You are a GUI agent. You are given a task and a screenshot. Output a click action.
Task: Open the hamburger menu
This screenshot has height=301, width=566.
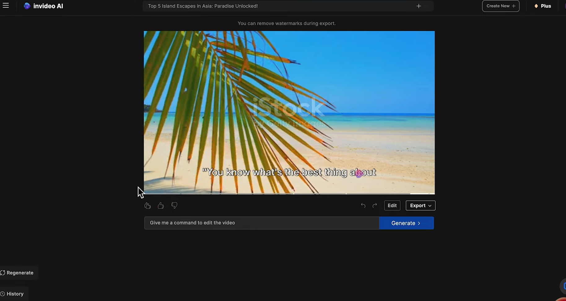point(6,6)
